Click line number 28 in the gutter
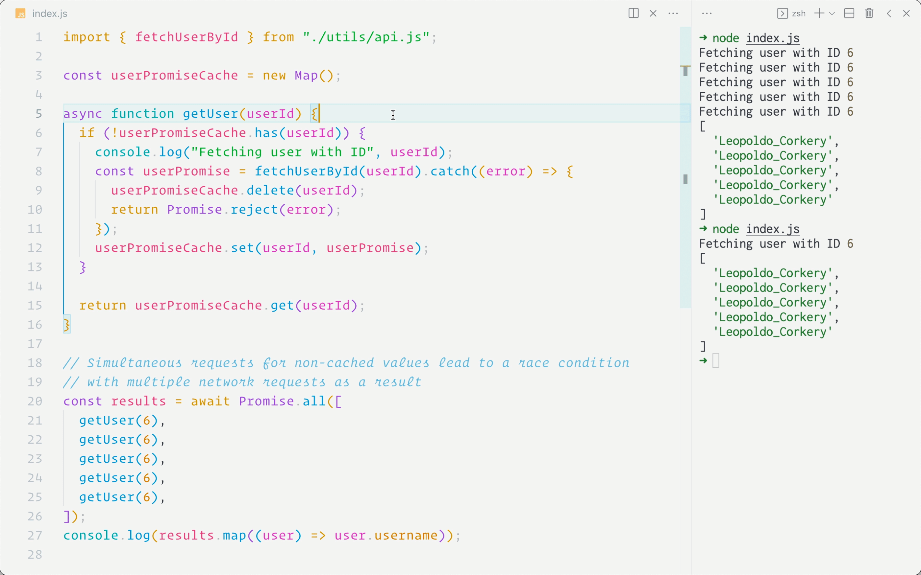The image size is (921, 575). [35, 555]
